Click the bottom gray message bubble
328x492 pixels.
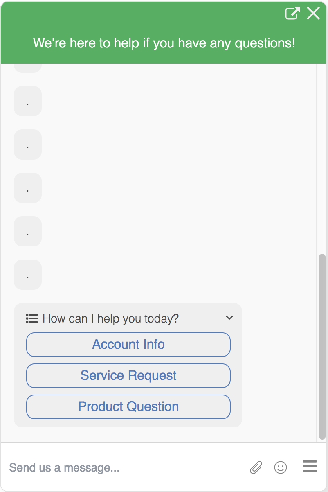coord(27,275)
